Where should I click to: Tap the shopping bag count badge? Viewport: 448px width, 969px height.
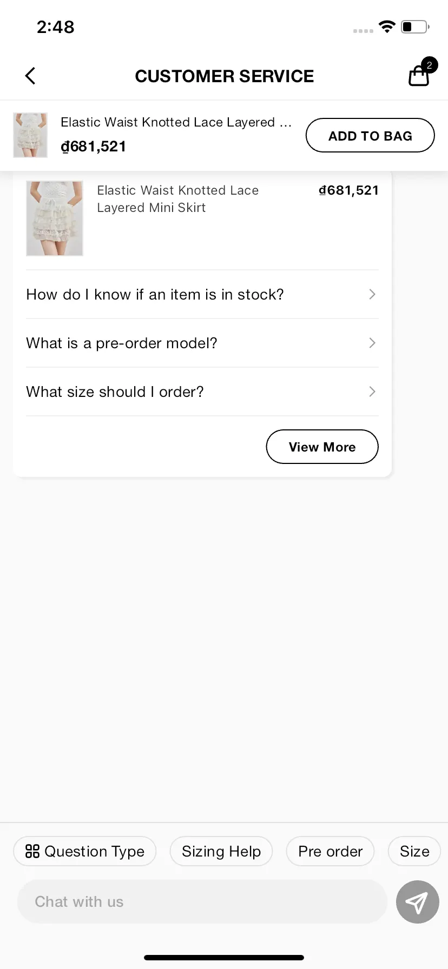429,65
